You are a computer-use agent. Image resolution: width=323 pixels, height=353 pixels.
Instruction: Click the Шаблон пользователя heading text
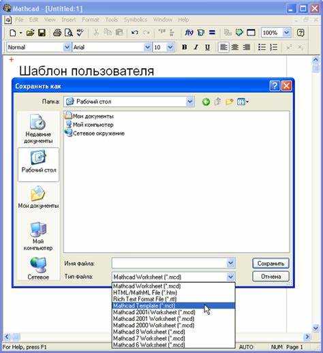point(87,71)
